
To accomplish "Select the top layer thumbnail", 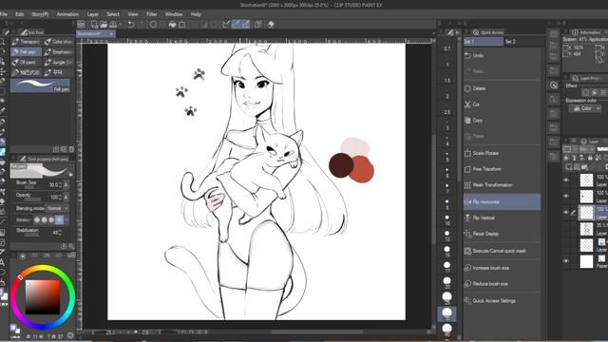I will 586,180.
